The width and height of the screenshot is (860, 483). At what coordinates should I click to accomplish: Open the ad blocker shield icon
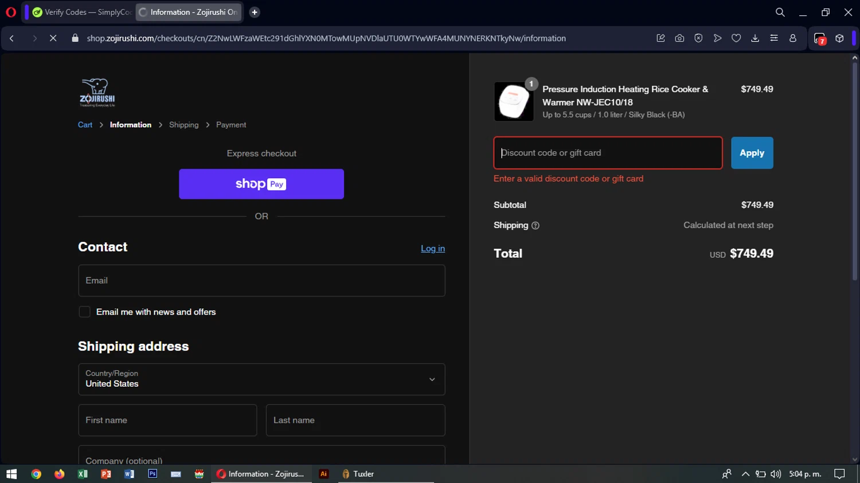click(698, 38)
